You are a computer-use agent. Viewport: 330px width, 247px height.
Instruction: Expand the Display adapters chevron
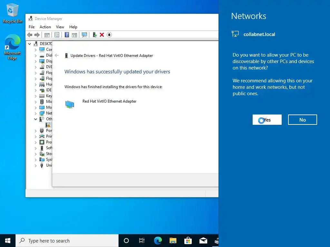tap(35, 61)
